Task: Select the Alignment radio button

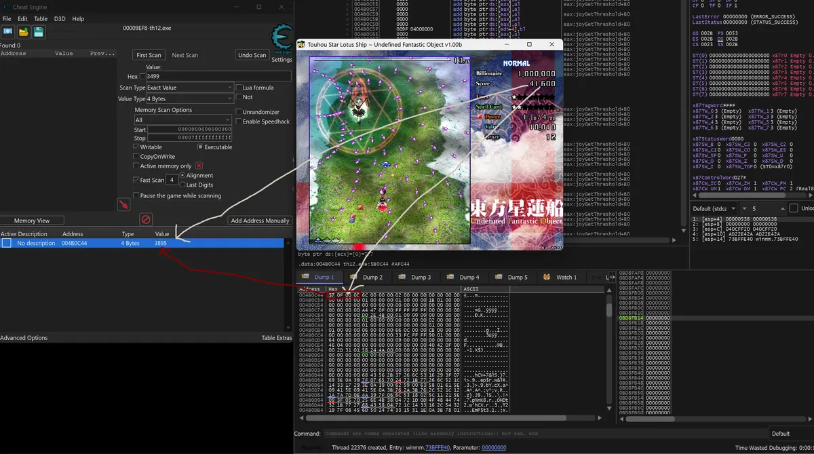Action: [182, 175]
